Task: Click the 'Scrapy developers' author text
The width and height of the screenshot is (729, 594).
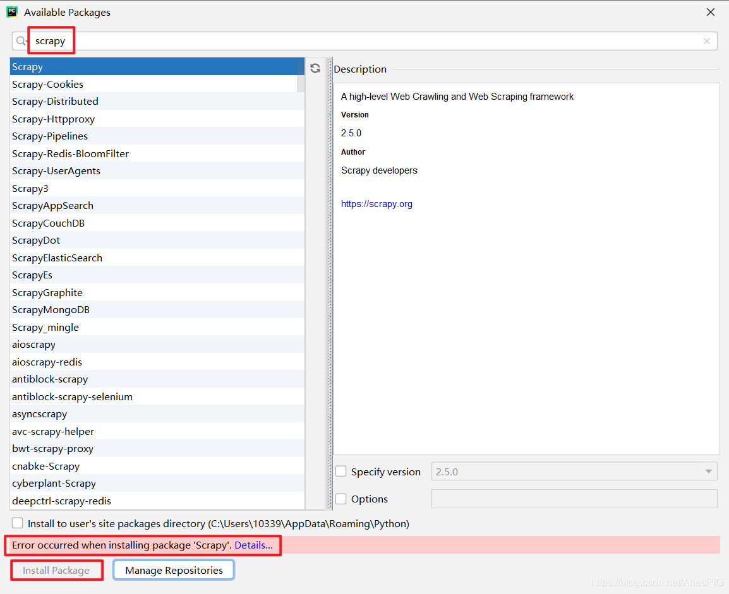Action: 379,170
